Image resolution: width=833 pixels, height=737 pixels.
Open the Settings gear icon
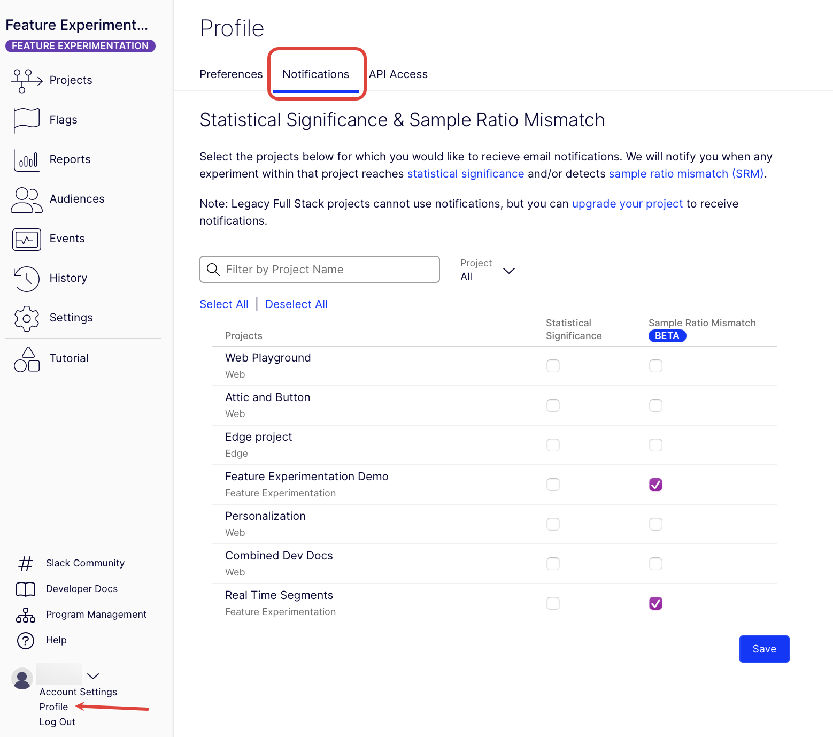pyautogui.click(x=26, y=318)
